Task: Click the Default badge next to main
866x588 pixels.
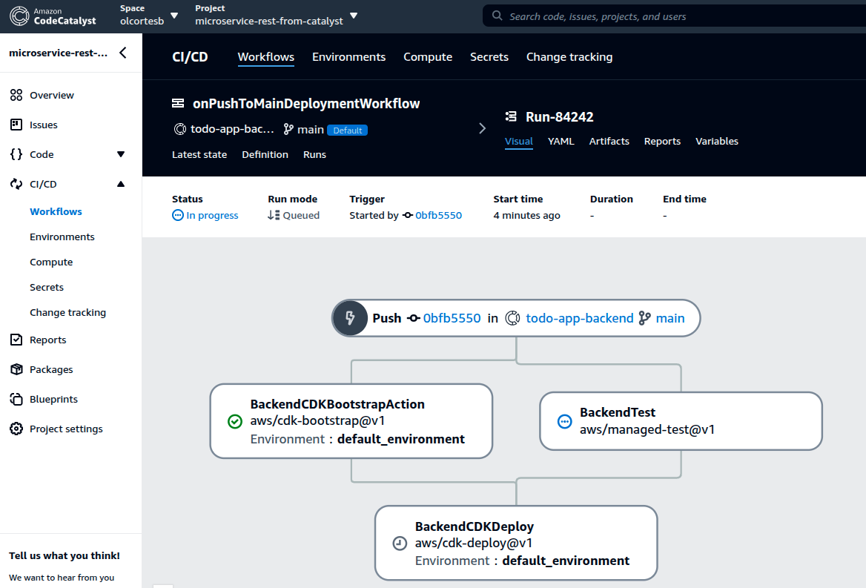Action: click(x=348, y=131)
